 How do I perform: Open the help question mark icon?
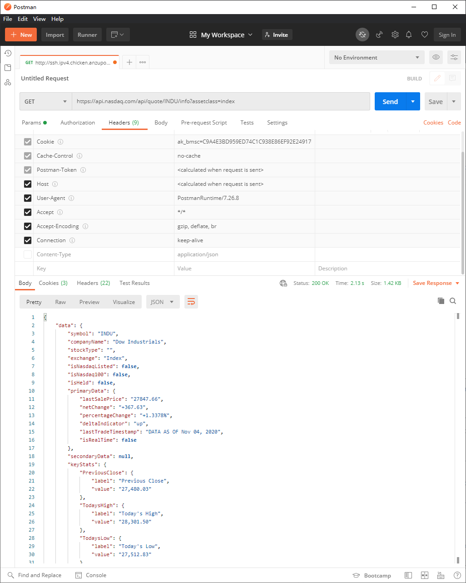coord(457,575)
